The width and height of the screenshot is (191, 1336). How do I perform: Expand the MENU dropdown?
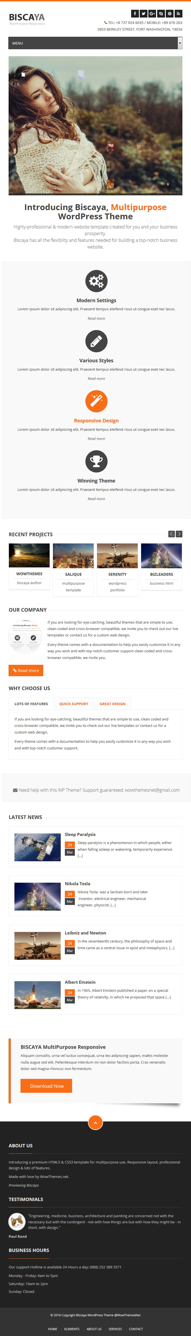(95, 43)
